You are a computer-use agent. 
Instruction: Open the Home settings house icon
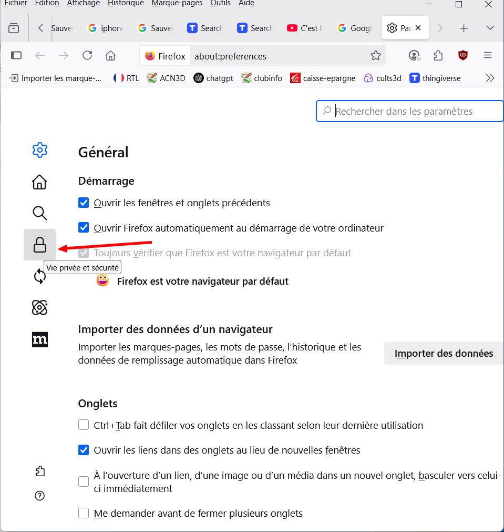point(39,182)
